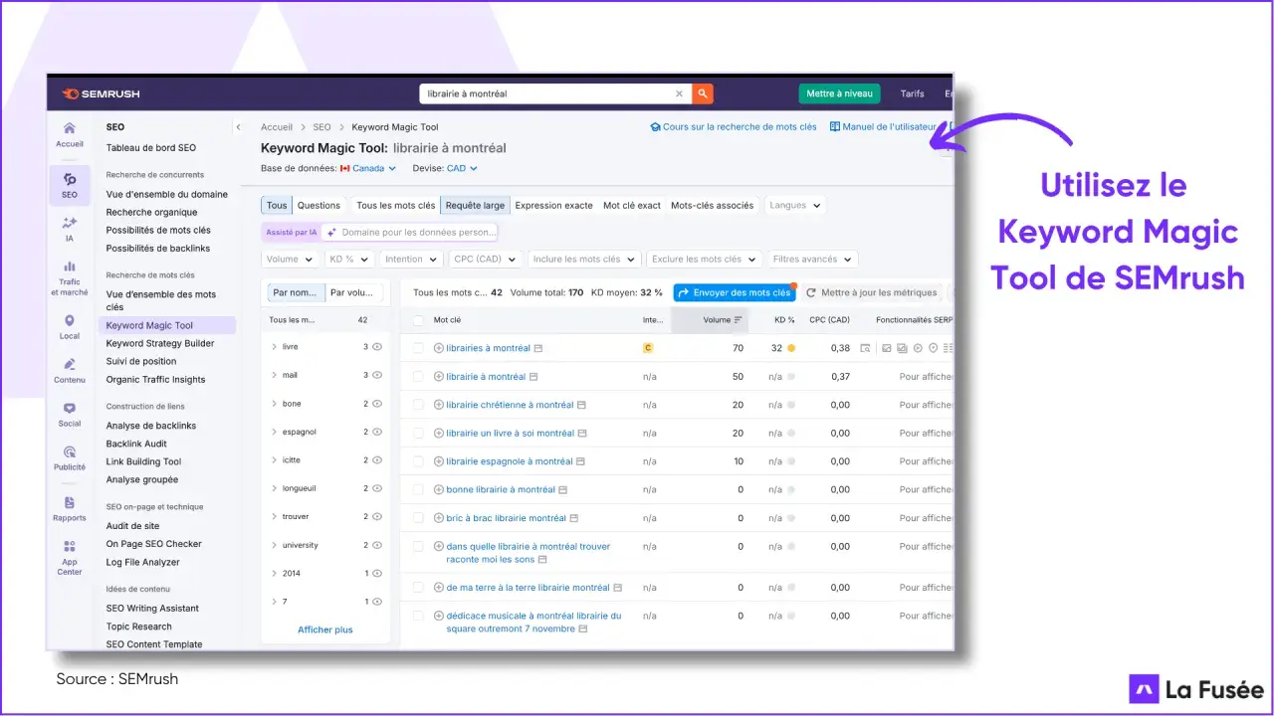Image resolution: width=1274 pixels, height=716 pixels.
Task: Collapse the SEO menu panel arrow
Action: pos(238,127)
